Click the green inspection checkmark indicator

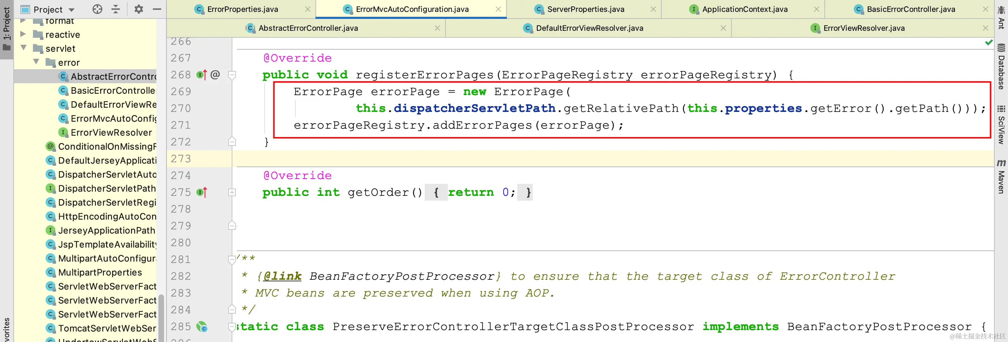(x=989, y=42)
